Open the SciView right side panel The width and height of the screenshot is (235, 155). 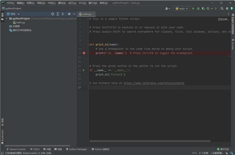tap(233, 44)
